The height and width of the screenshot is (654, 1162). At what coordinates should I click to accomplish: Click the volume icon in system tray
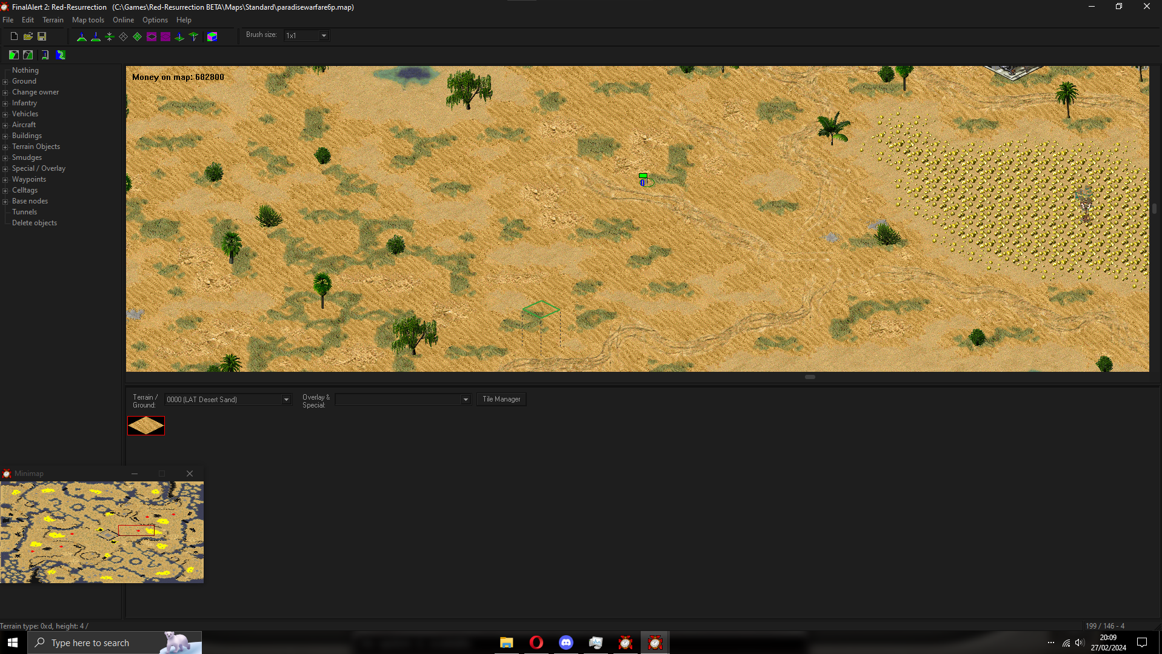1079,643
